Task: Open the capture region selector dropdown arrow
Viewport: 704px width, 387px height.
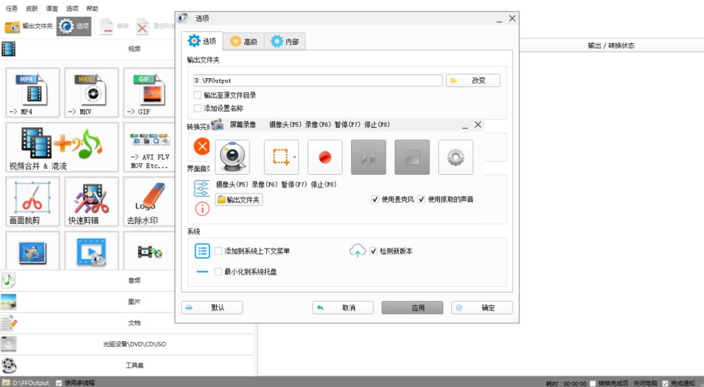Action: 294,157
